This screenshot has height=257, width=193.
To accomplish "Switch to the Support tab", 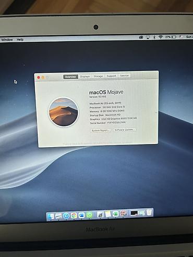I will 111,76.
